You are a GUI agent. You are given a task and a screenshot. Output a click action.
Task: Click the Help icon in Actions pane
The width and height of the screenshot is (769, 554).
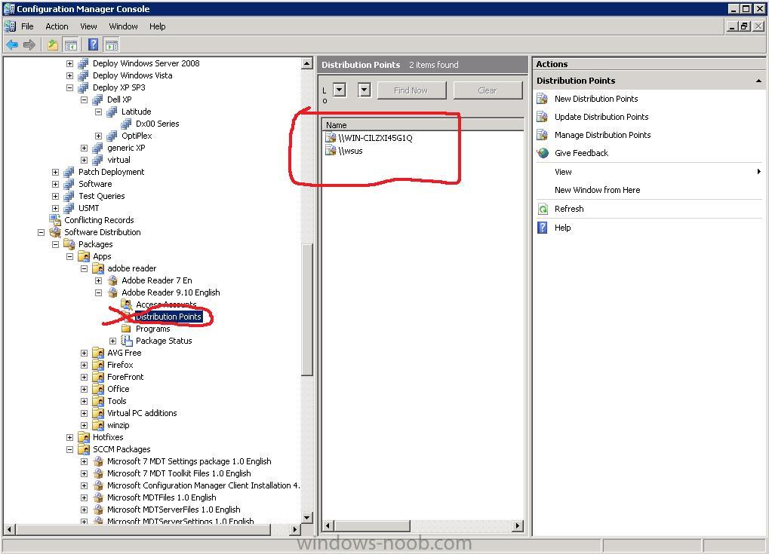pos(543,228)
